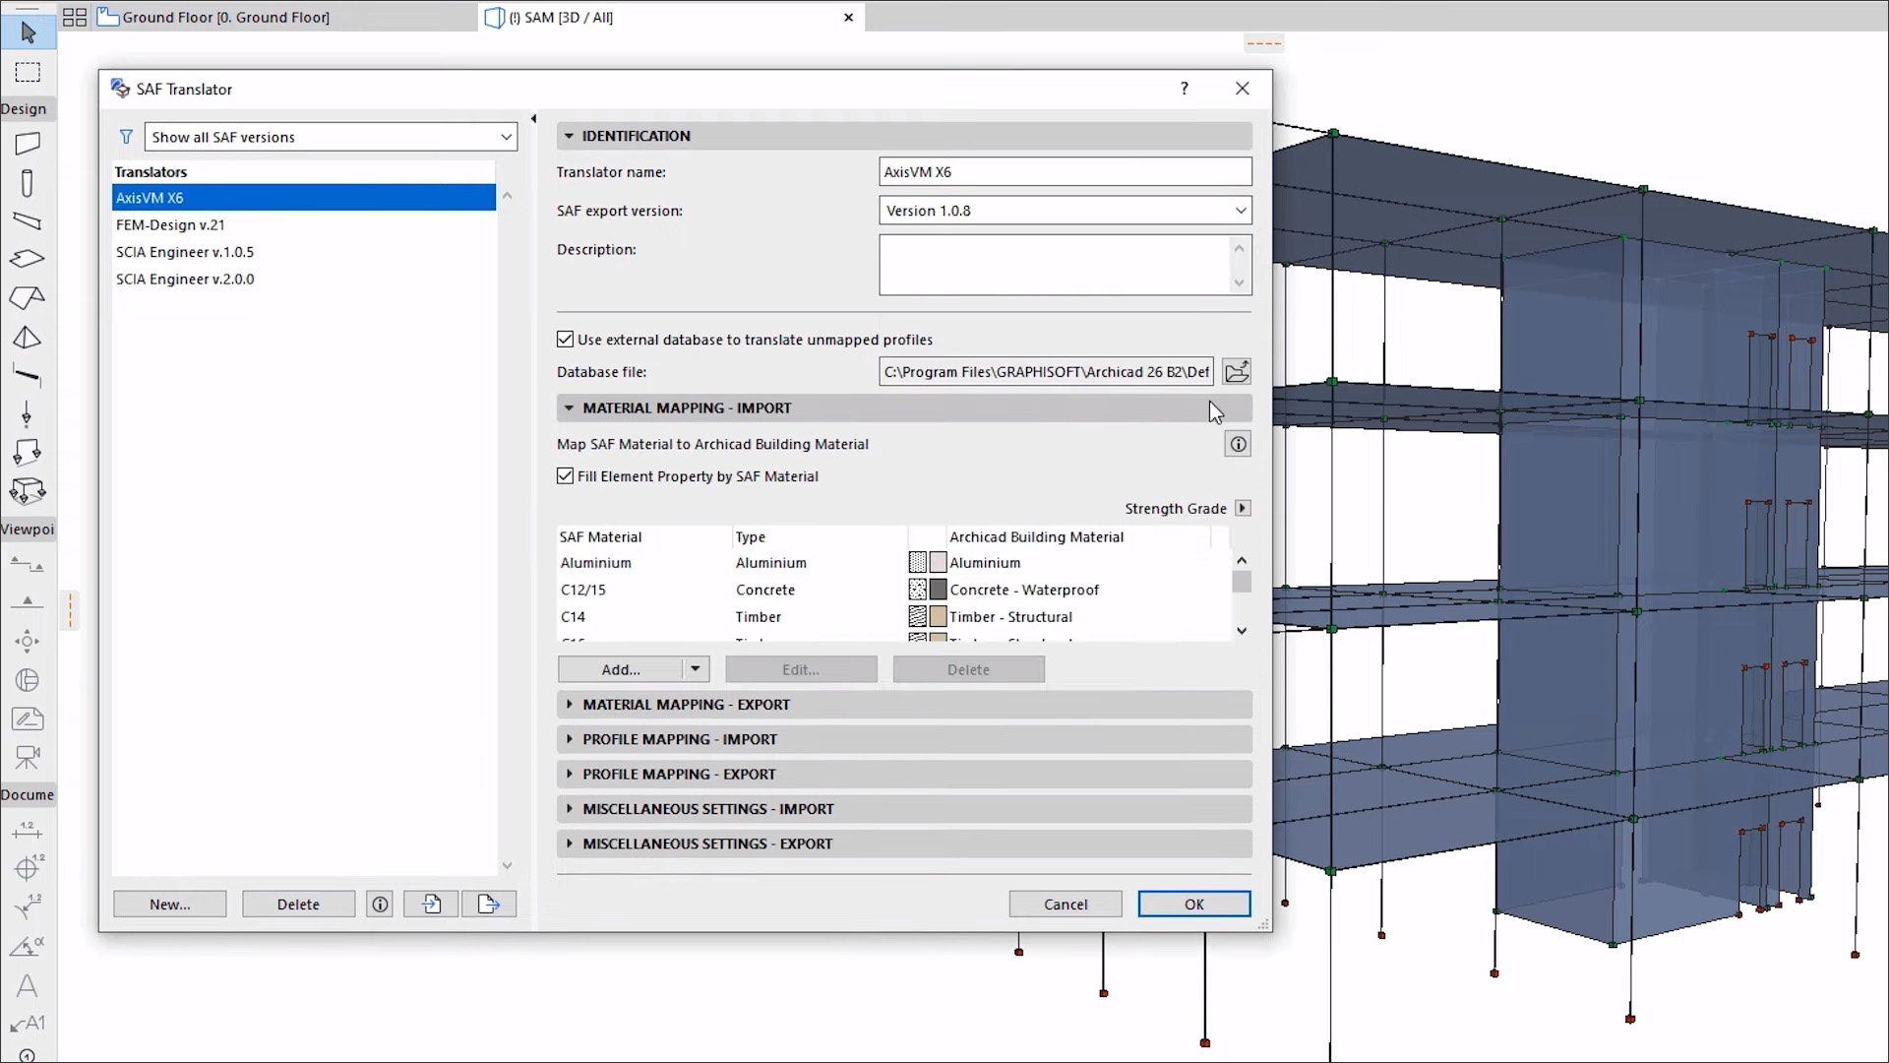The width and height of the screenshot is (1889, 1063).
Task: Open Show all SAF versions dropdown
Action: click(x=331, y=137)
